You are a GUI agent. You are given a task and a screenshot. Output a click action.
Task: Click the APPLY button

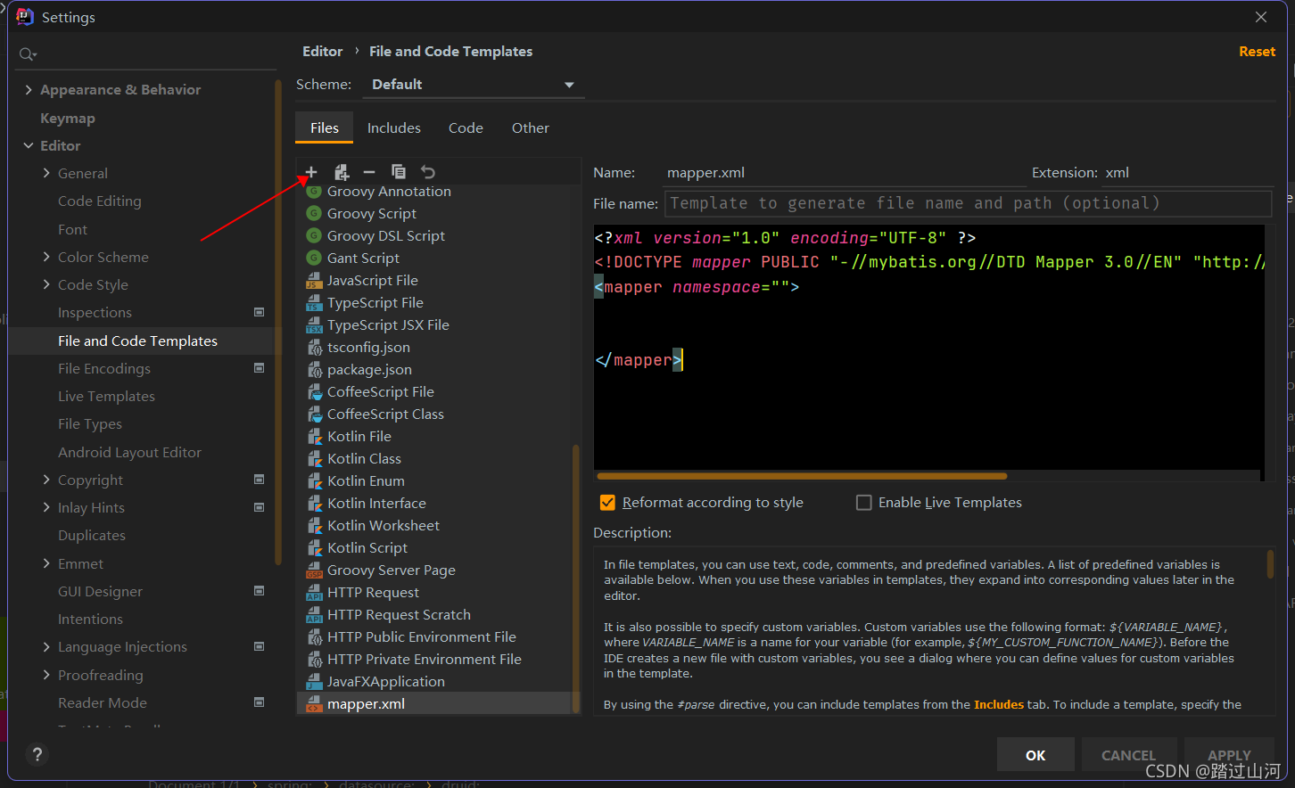[1229, 755]
